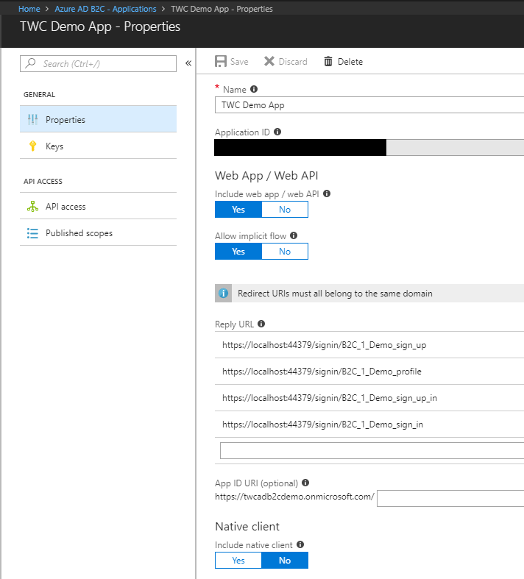Click the yellow Keys icon
Image resolution: width=524 pixels, height=579 pixels.
(32, 146)
